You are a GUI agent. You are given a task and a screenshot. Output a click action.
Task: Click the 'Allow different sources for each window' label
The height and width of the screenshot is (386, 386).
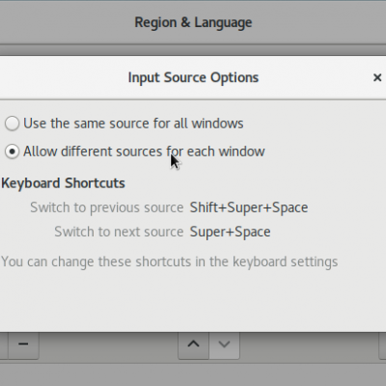144,152
